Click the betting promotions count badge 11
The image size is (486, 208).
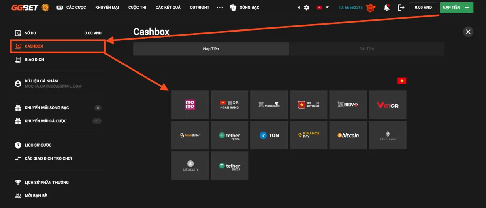pos(97,121)
